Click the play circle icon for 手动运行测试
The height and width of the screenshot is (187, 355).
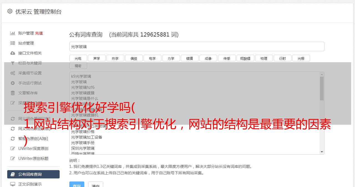click(x=12, y=83)
